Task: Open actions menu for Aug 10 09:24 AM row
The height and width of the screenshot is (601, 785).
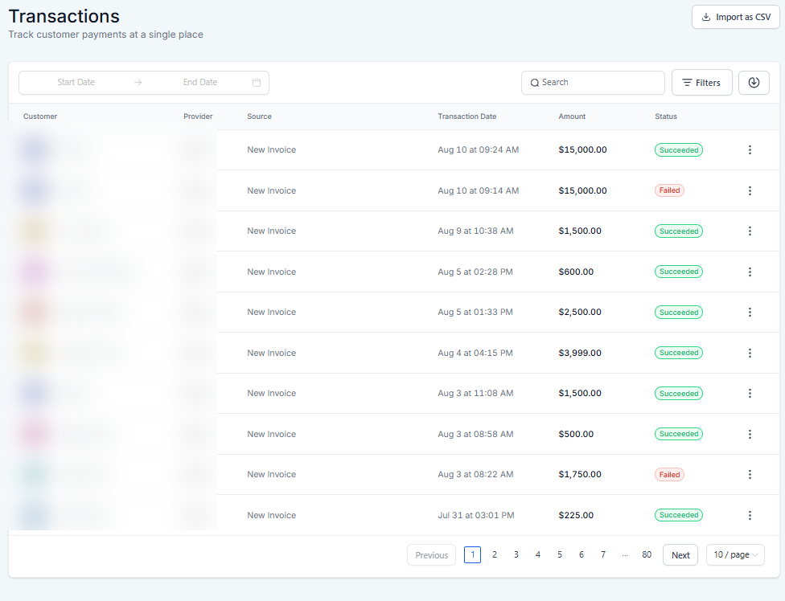Action: (750, 150)
